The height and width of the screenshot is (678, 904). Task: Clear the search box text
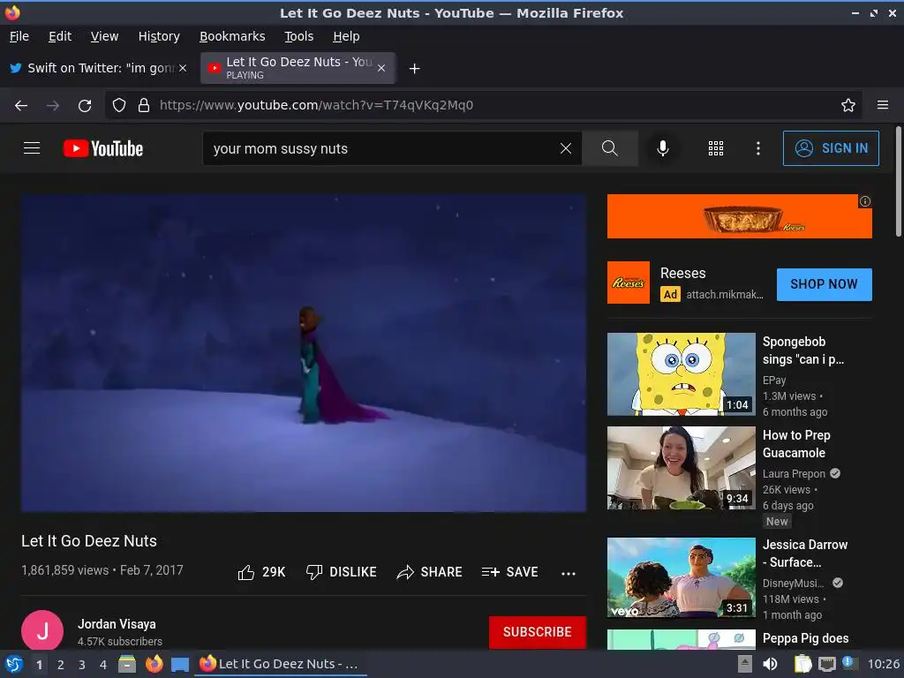pos(566,148)
